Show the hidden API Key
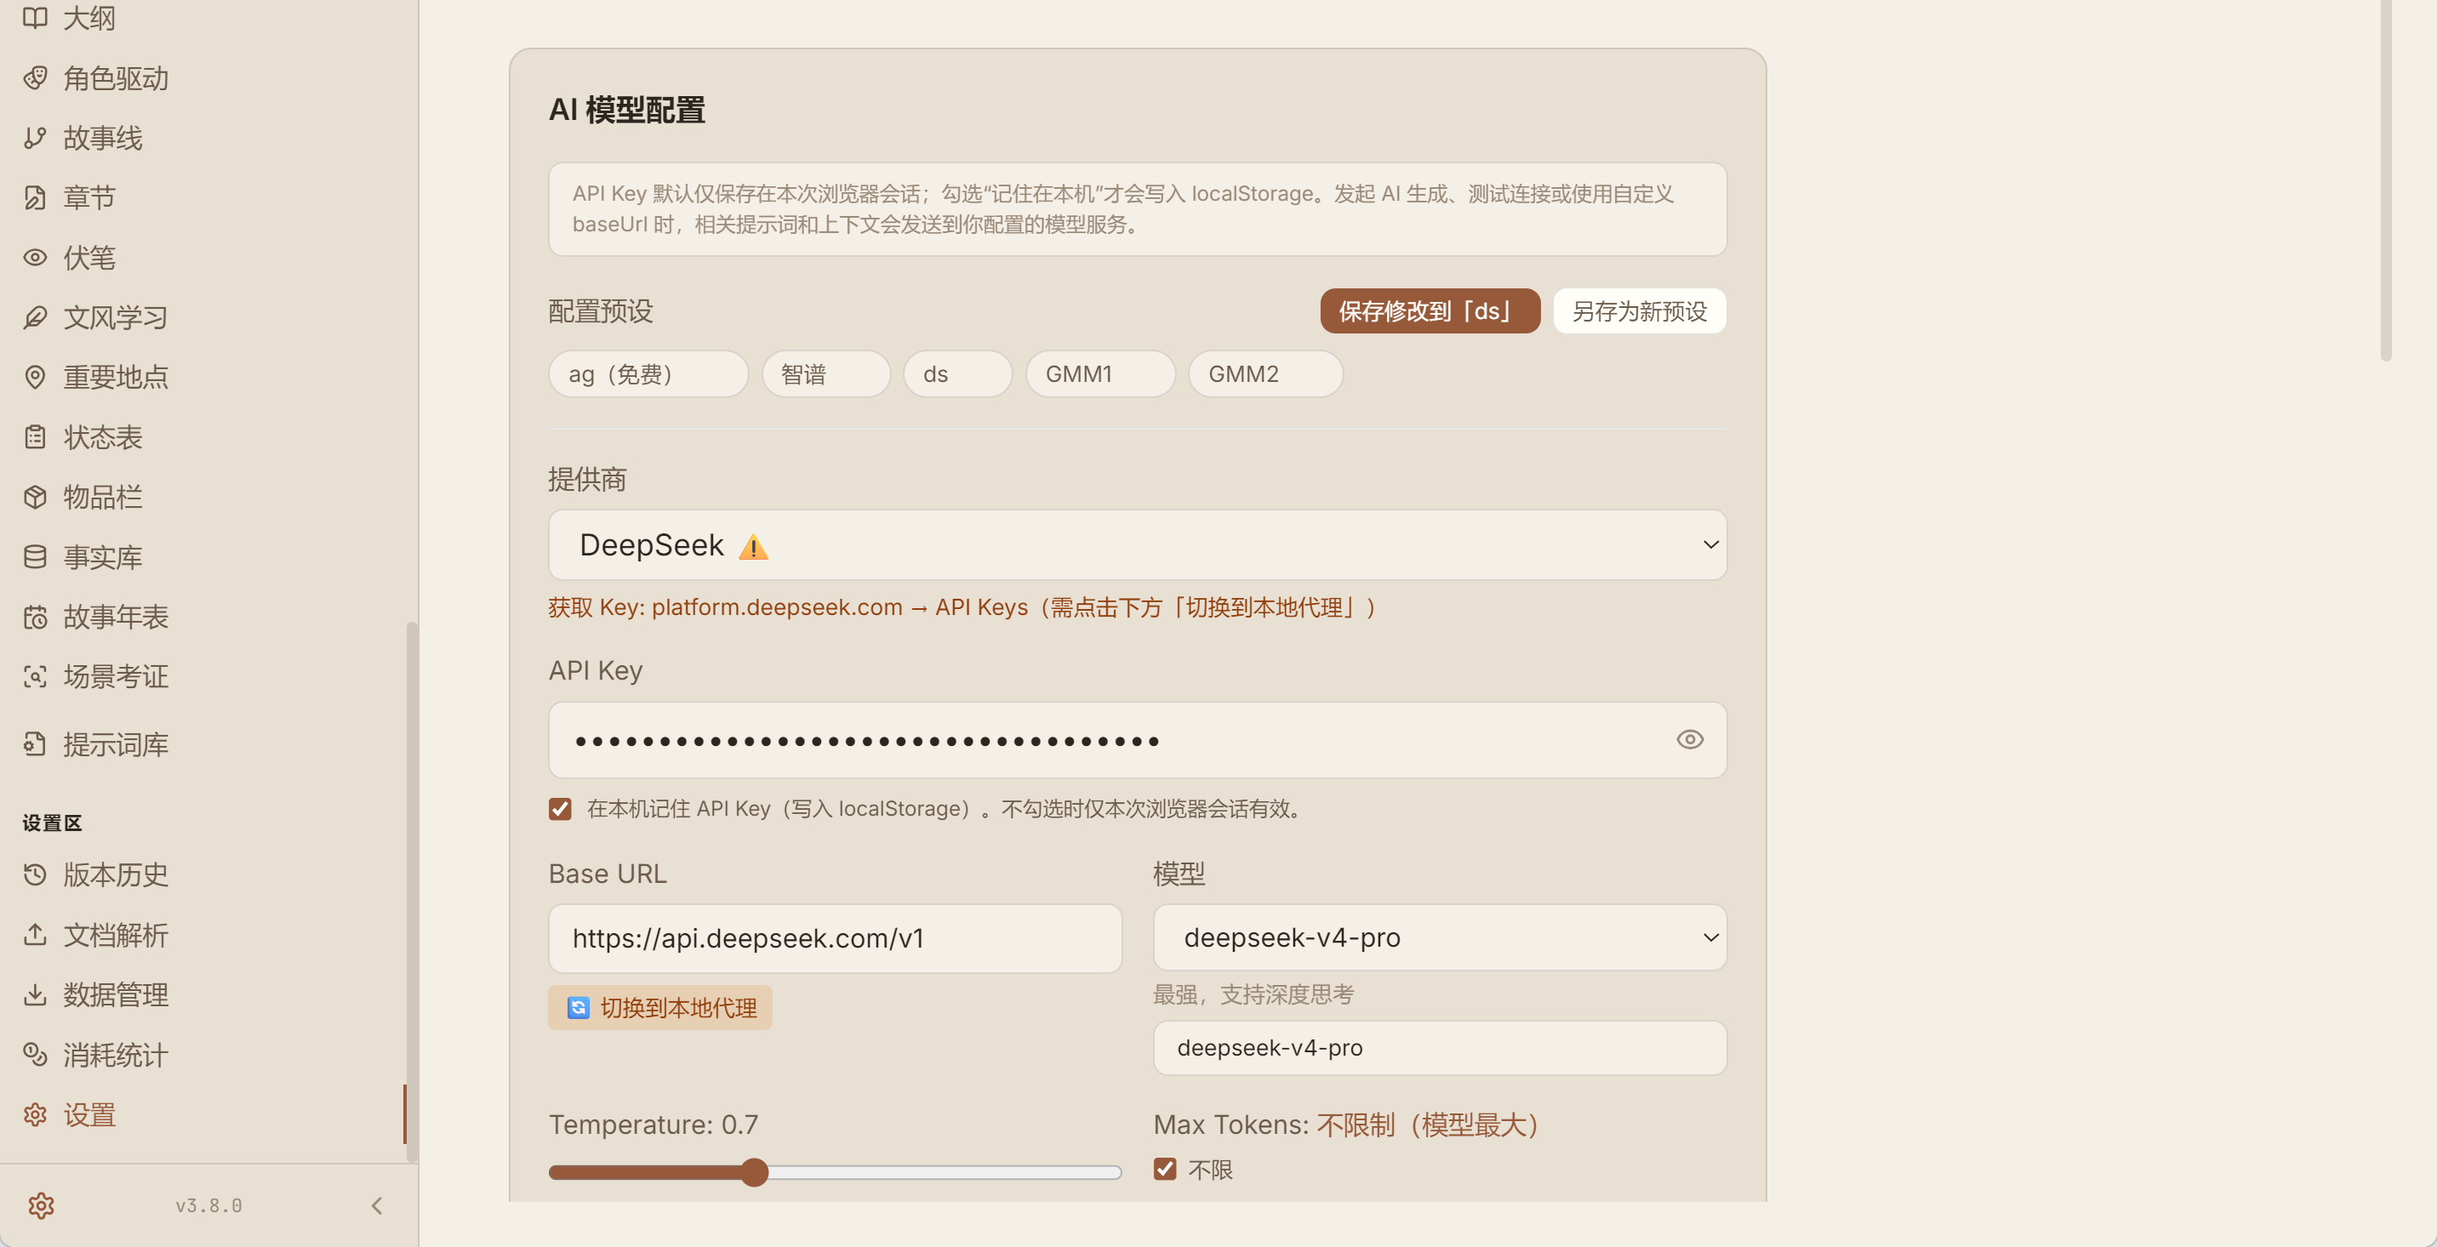 coord(1690,739)
